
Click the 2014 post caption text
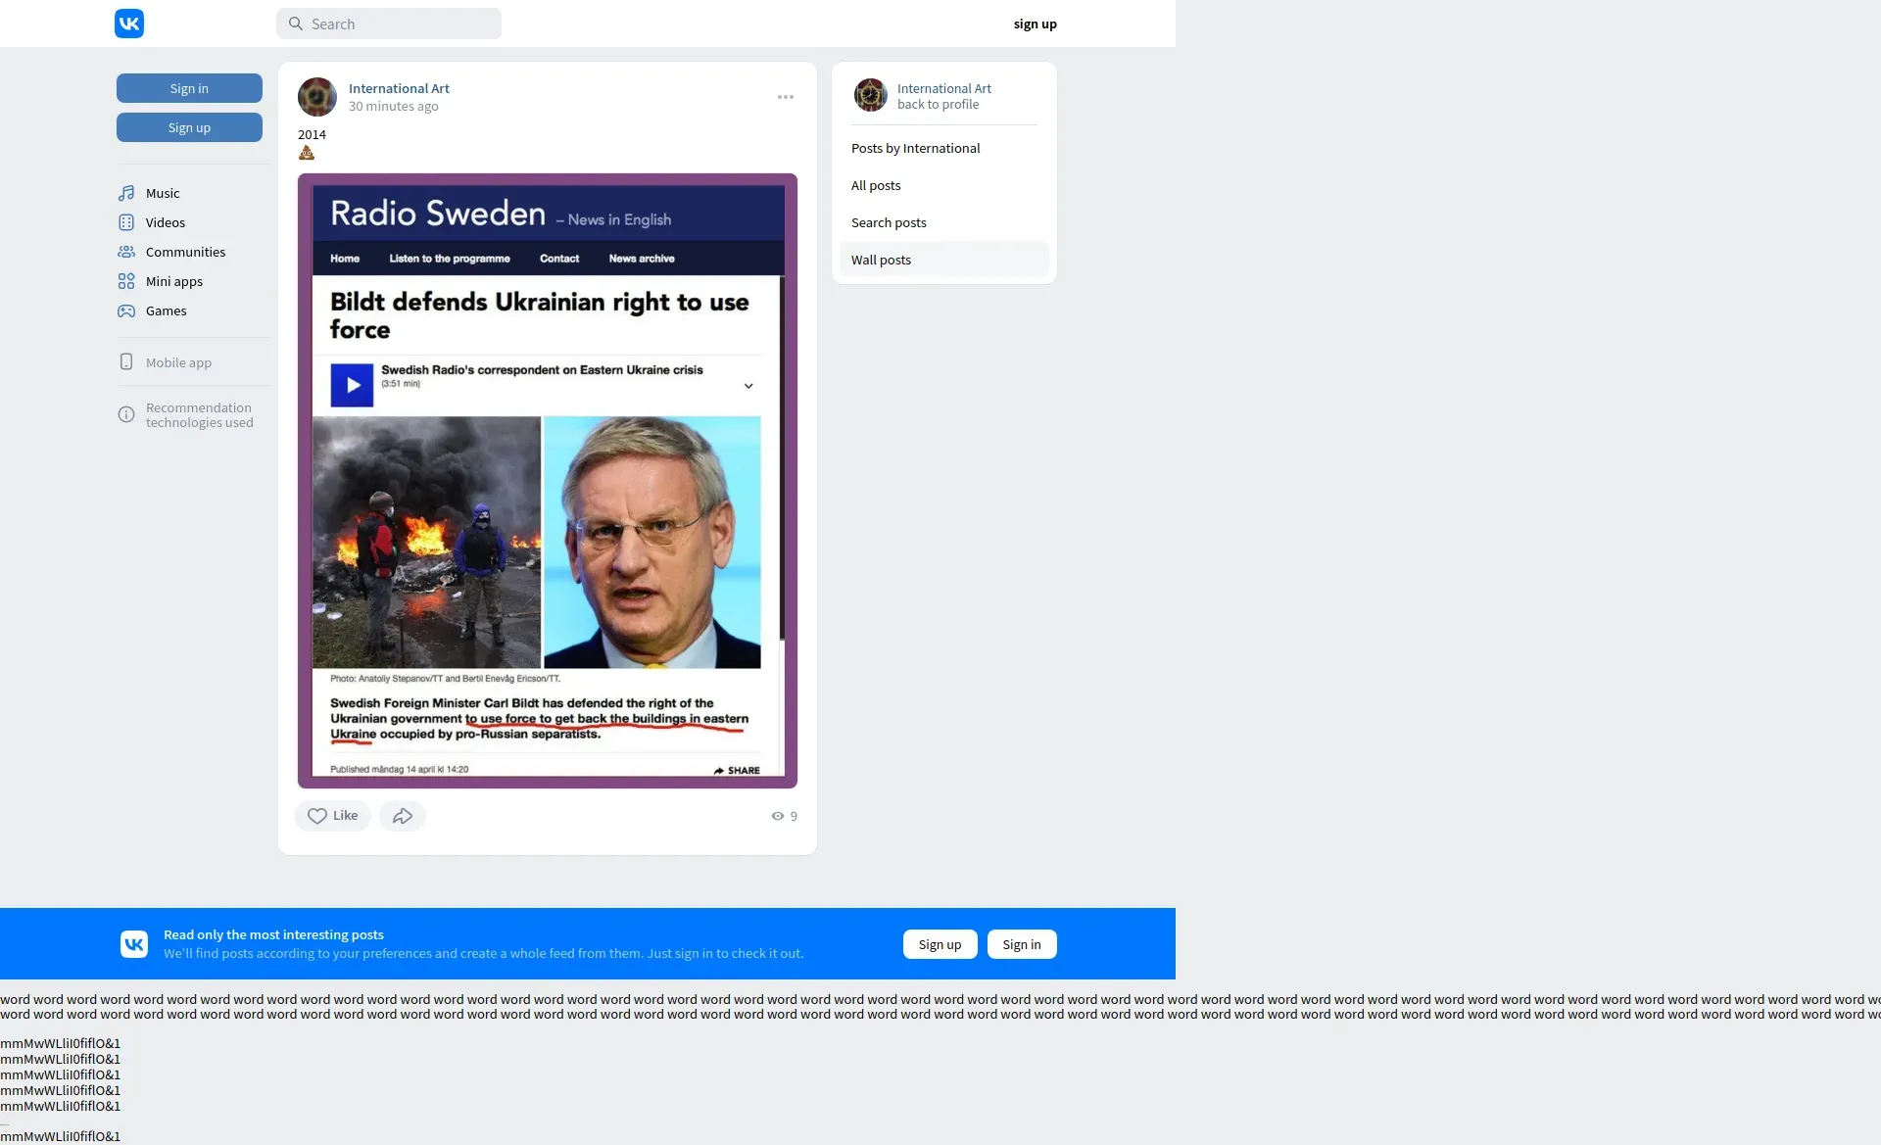pyautogui.click(x=312, y=134)
